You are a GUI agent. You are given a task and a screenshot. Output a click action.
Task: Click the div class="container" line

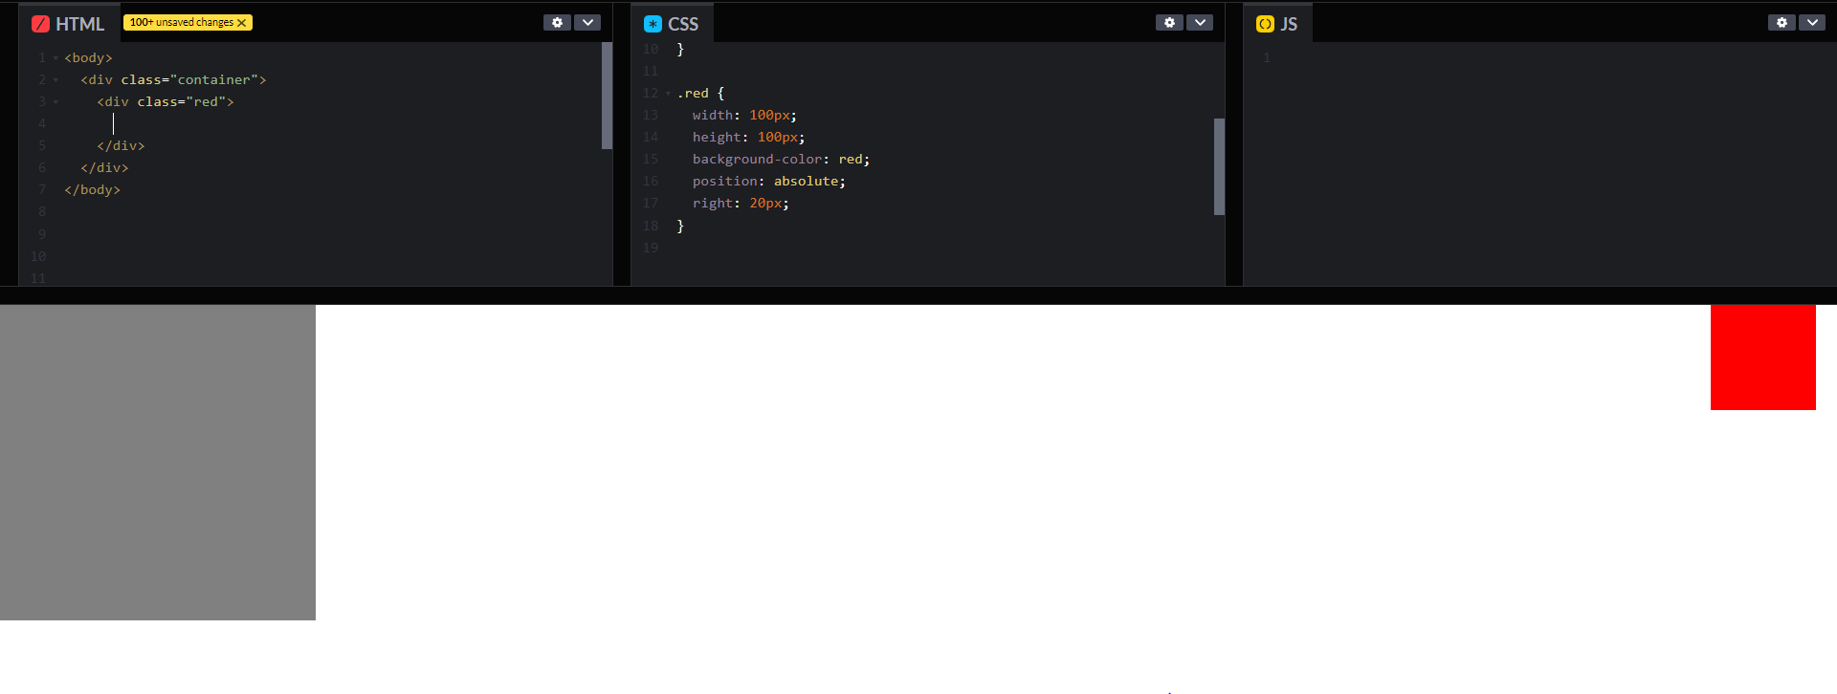click(173, 80)
